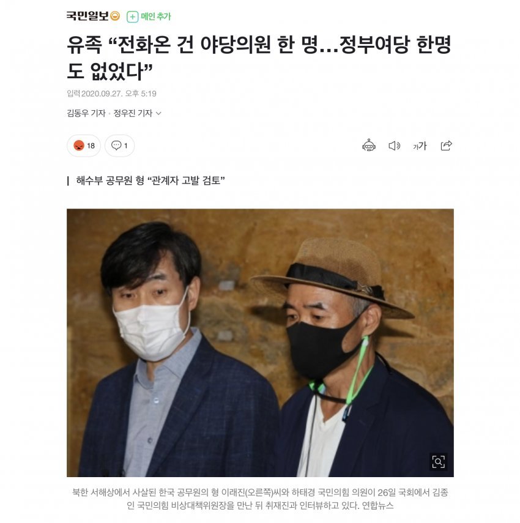Open the comments button showing 1
520x523 pixels.
[120, 146]
